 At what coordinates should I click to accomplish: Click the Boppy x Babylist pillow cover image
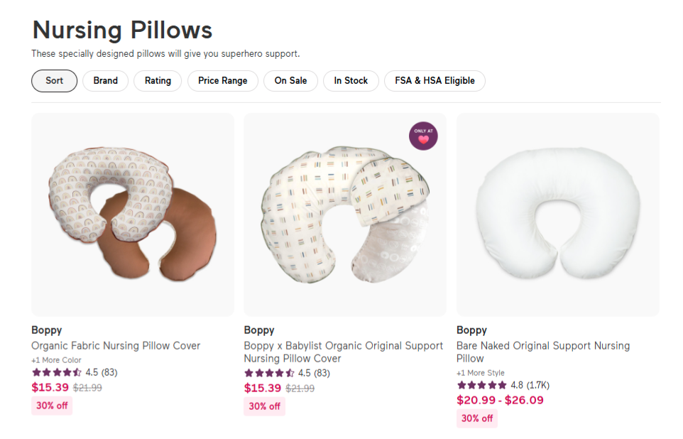pyautogui.click(x=345, y=214)
